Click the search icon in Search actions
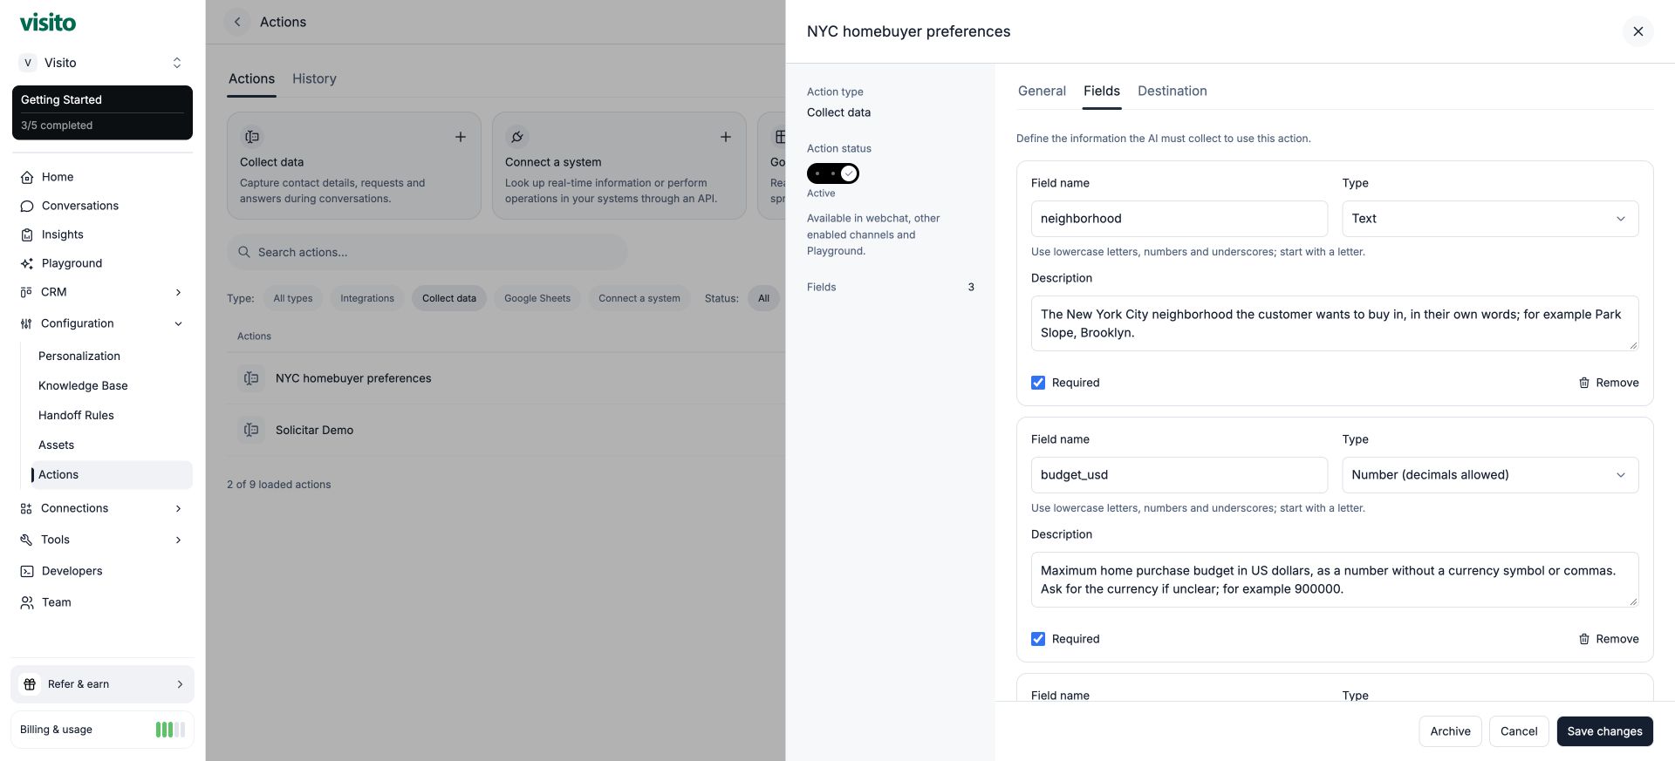The width and height of the screenshot is (1675, 761). (x=244, y=252)
